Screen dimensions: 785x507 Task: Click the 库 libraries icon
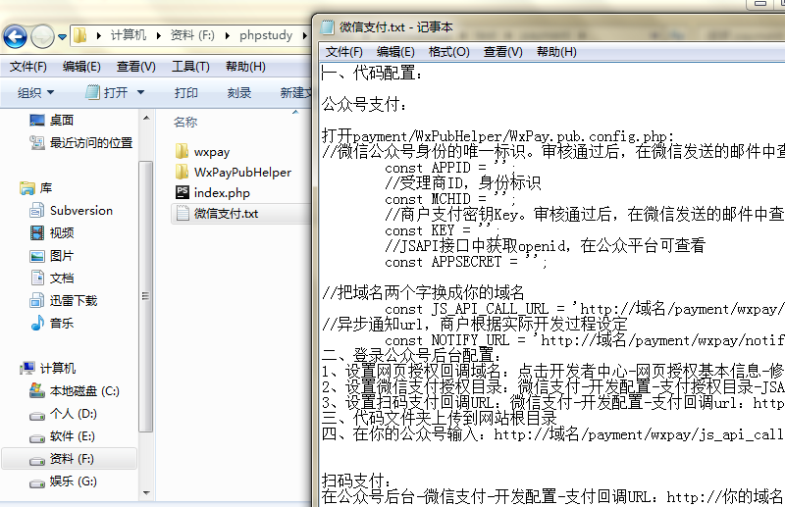point(27,188)
